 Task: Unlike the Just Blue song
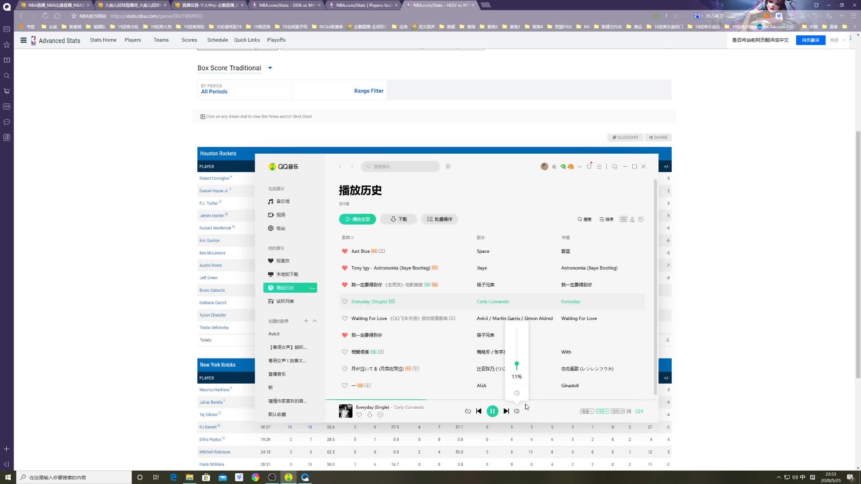coord(344,251)
